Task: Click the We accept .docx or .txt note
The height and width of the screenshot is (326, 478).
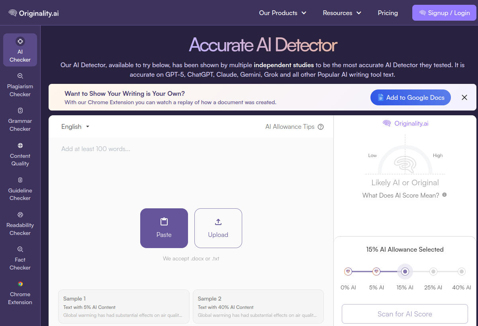Action: click(x=191, y=258)
